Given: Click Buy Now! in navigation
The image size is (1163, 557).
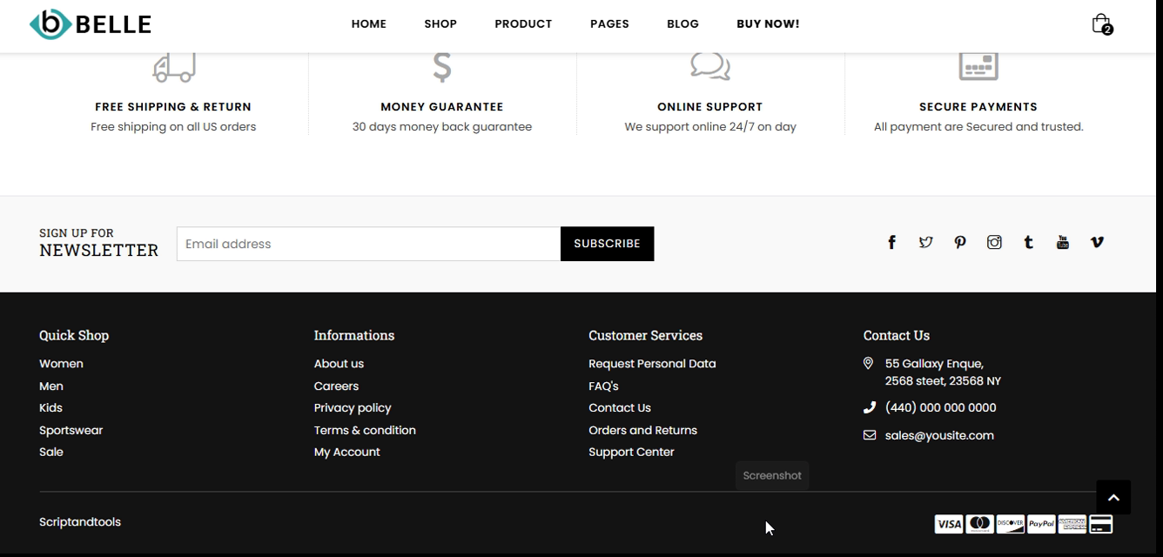Looking at the screenshot, I should [768, 23].
